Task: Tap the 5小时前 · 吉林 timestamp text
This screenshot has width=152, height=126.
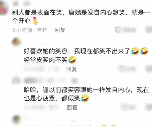Action: point(30,30)
